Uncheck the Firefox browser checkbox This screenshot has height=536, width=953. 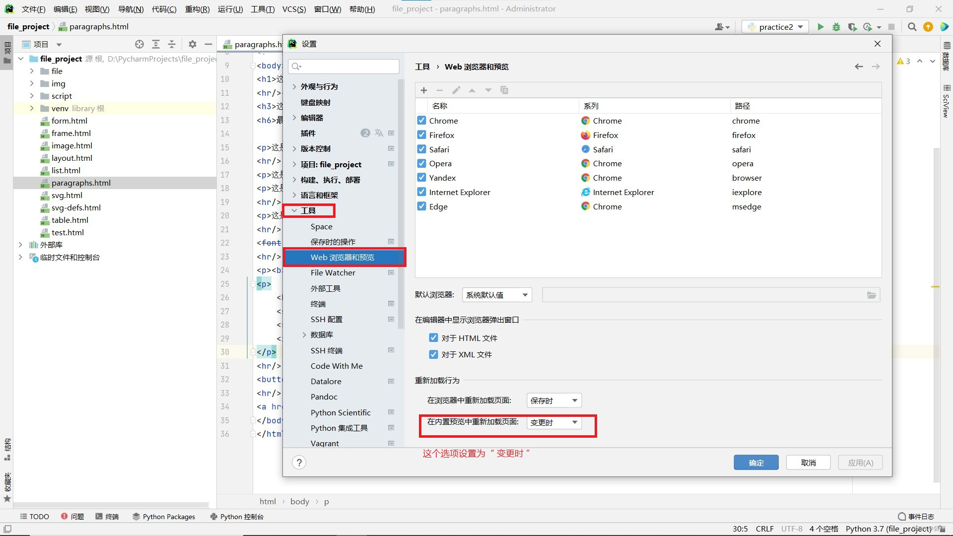tap(422, 135)
